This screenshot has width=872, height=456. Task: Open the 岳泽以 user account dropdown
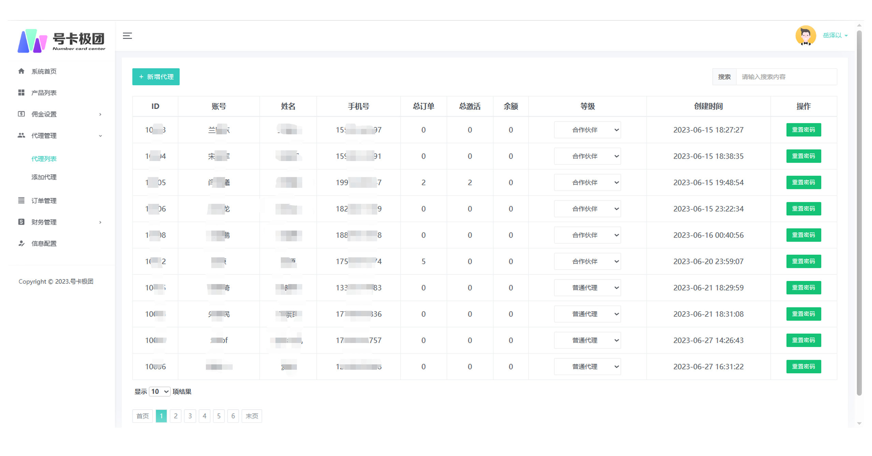[x=835, y=35]
